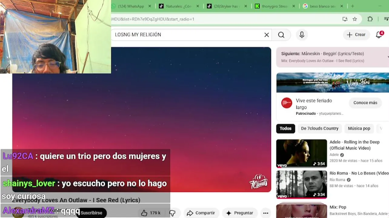Open Mix: Pop playlist thumbnail
Screen dimensions: 389x218
pos(301,211)
